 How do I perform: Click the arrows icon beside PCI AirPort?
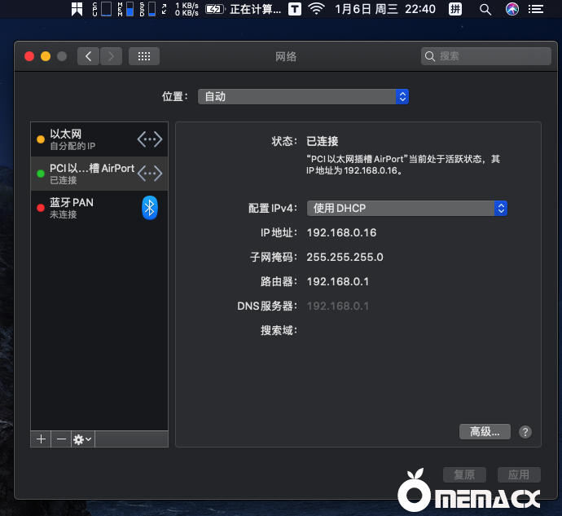(150, 174)
